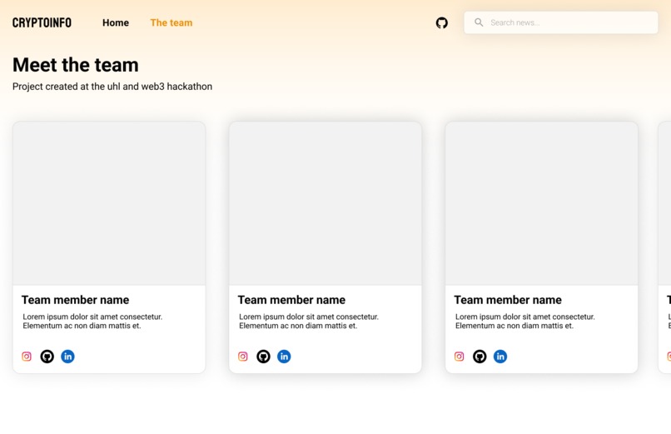Click Lorem ipsum description on the first card
The width and height of the screenshot is (671, 434).
coord(92,321)
